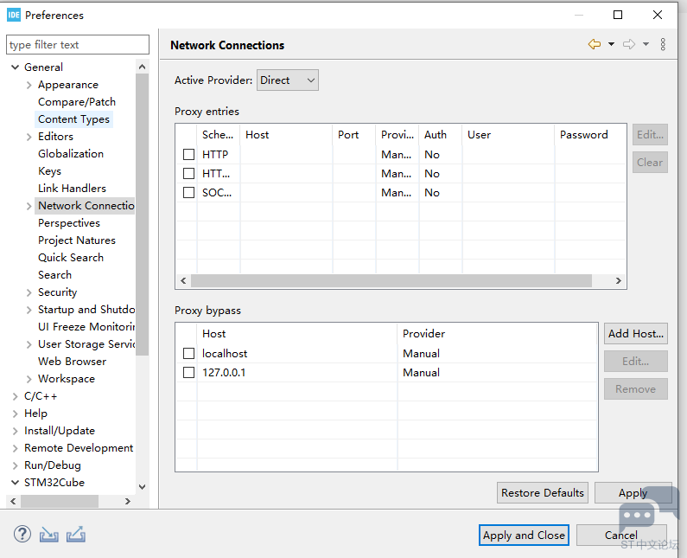Click the tree scroll down arrow
The height and width of the screenshot is (558, 687).
pyautogui.click(x=142, y=487)
